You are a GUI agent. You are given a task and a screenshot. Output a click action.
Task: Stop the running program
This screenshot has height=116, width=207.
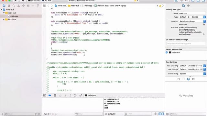coord(23,1)
